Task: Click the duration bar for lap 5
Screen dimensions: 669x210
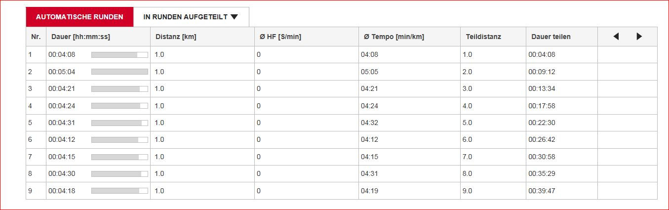Action: [119, 123]
